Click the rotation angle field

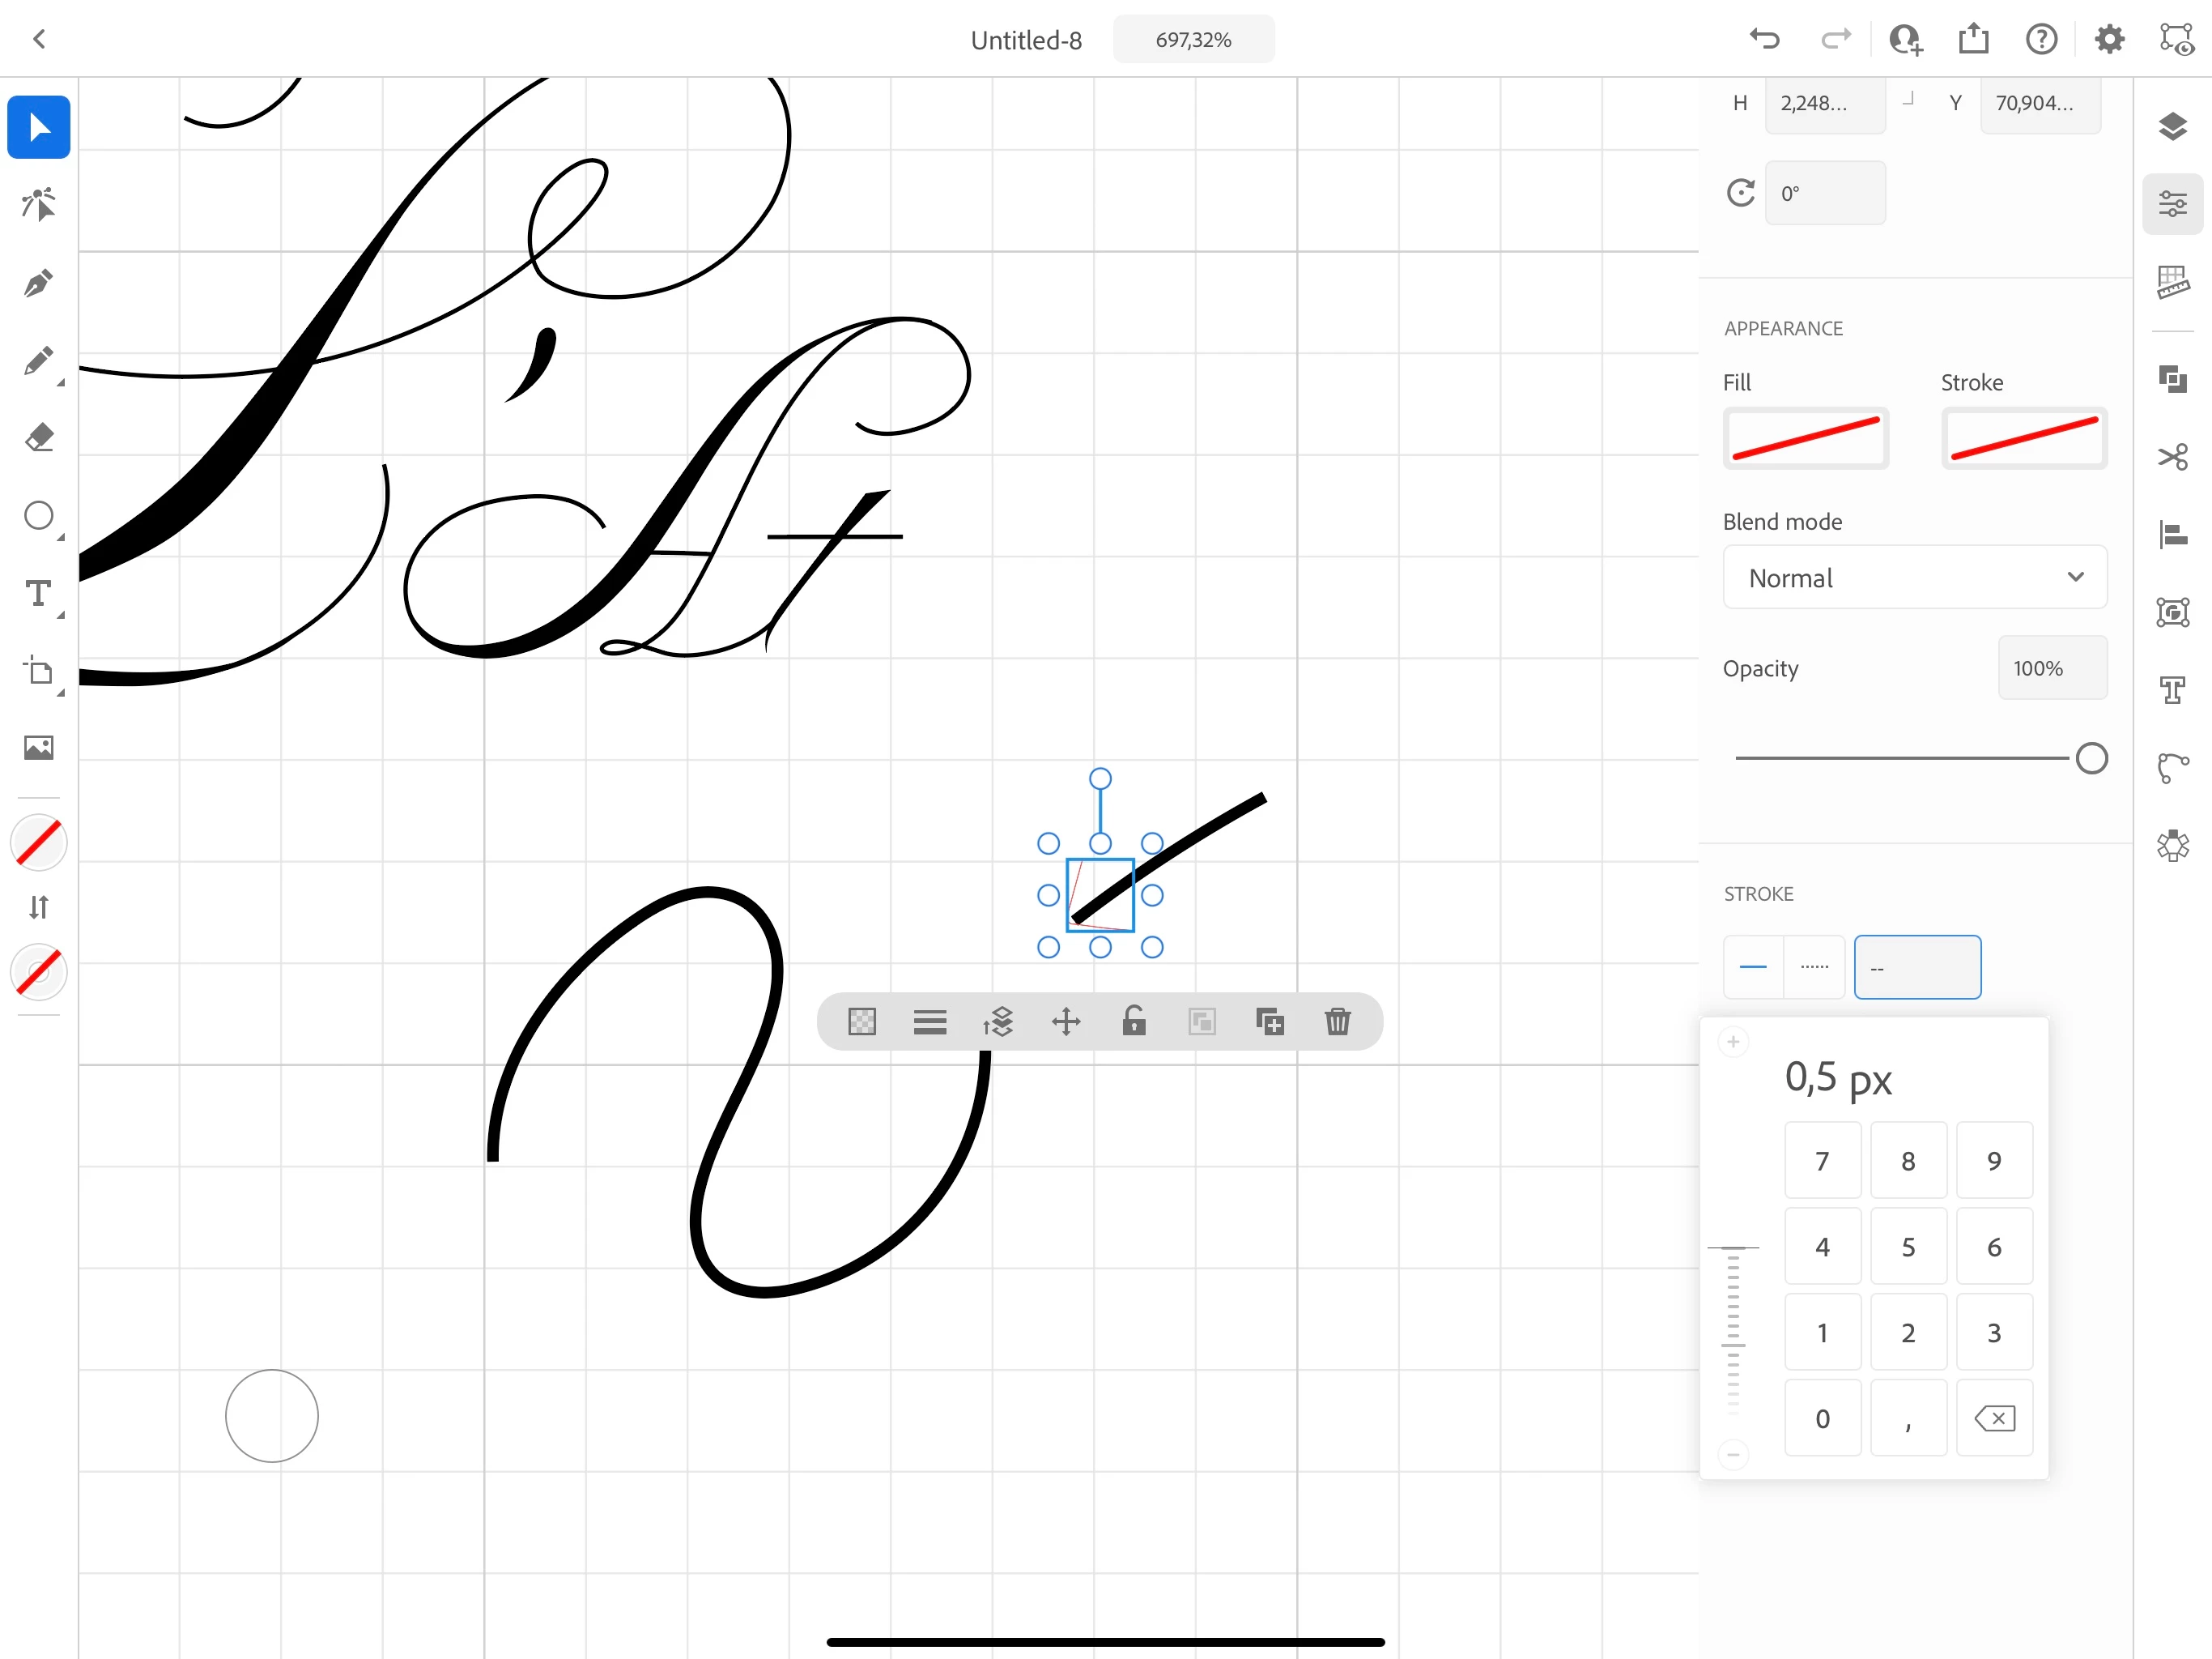pos(1824,193)
